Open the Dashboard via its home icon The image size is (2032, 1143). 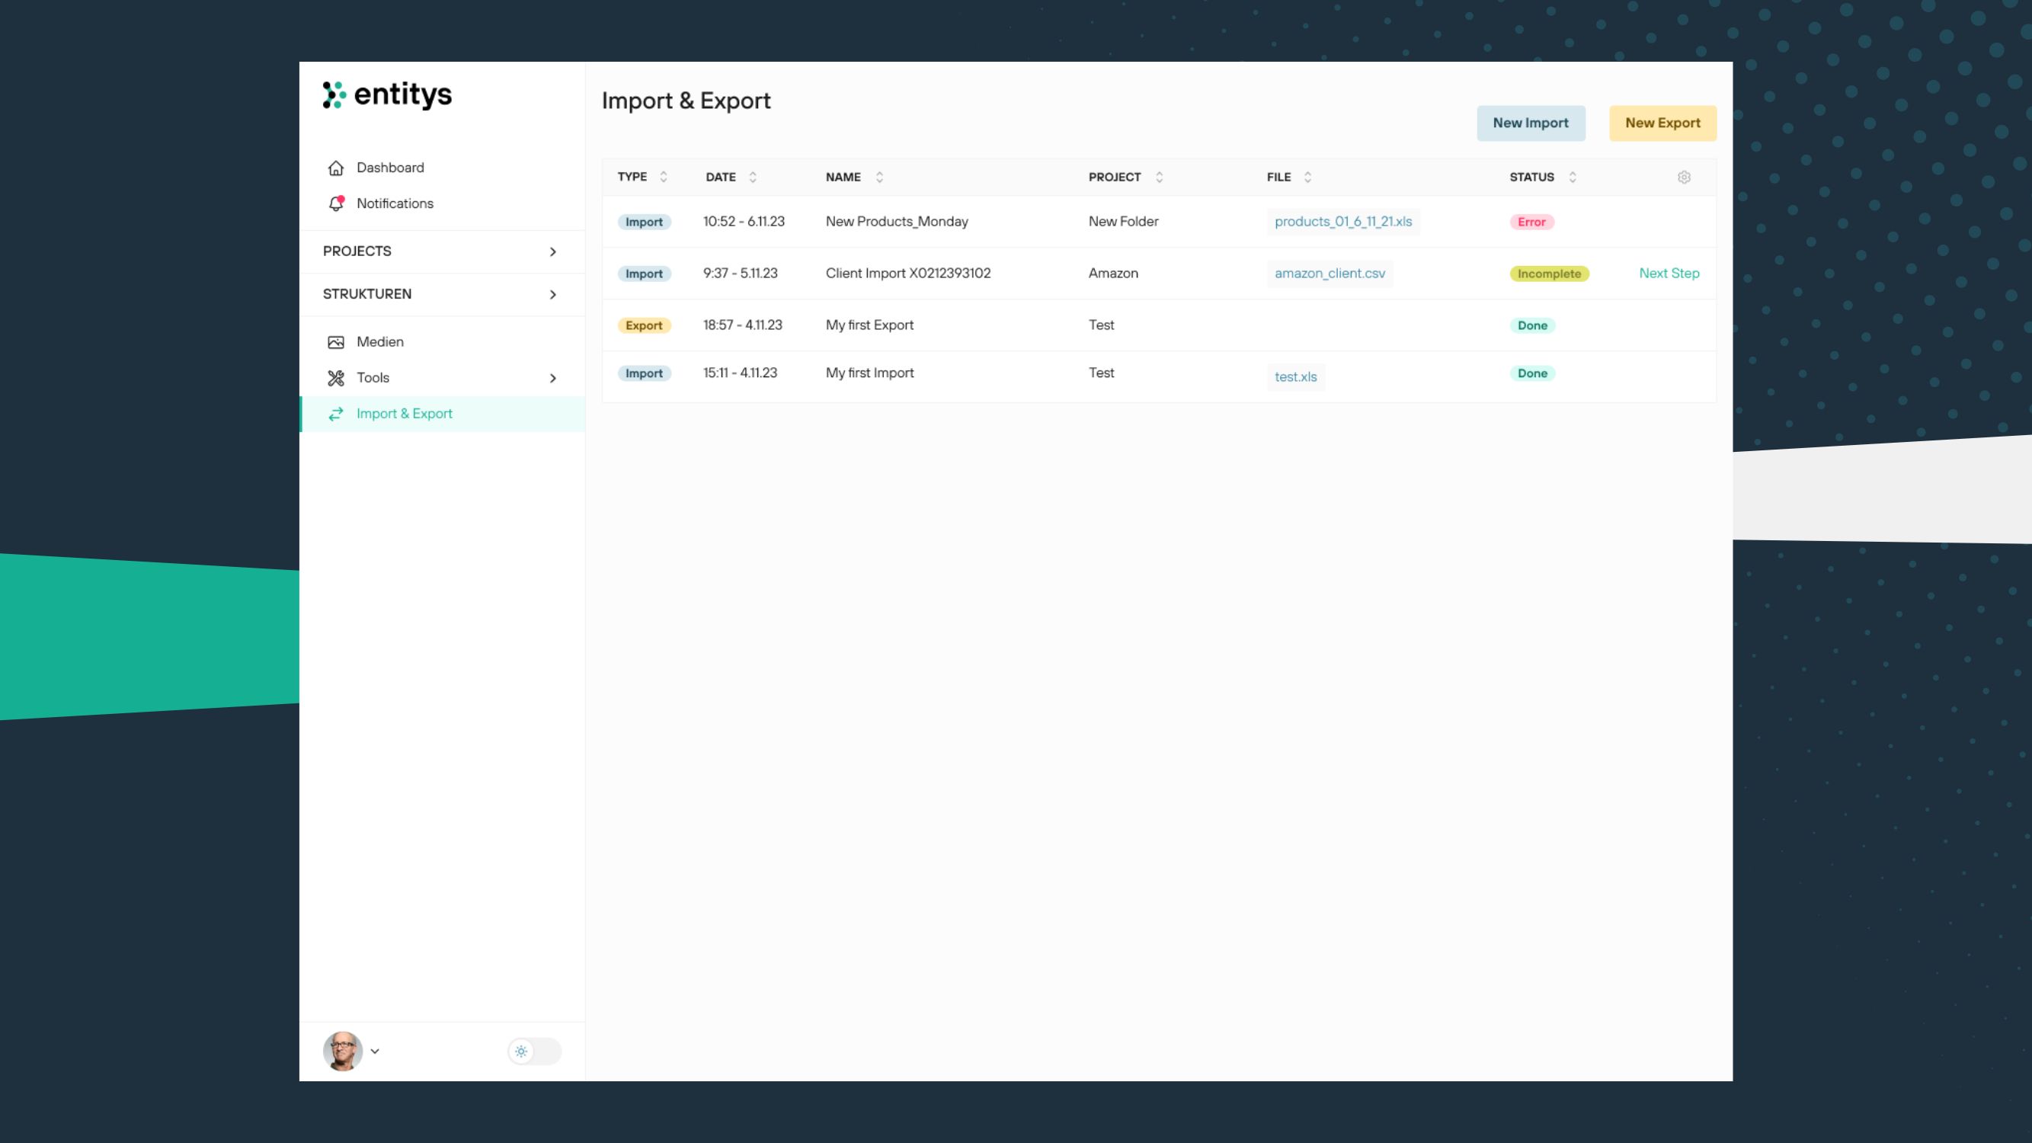336,167
